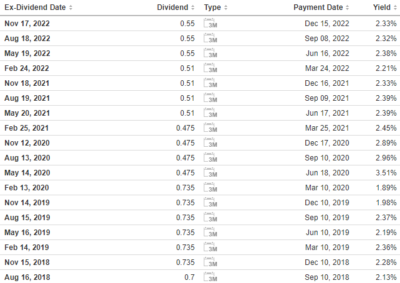Screen dimensions: 400x283
Task: Click payment date Mar 10, 2020
Action: pos(327,188)
